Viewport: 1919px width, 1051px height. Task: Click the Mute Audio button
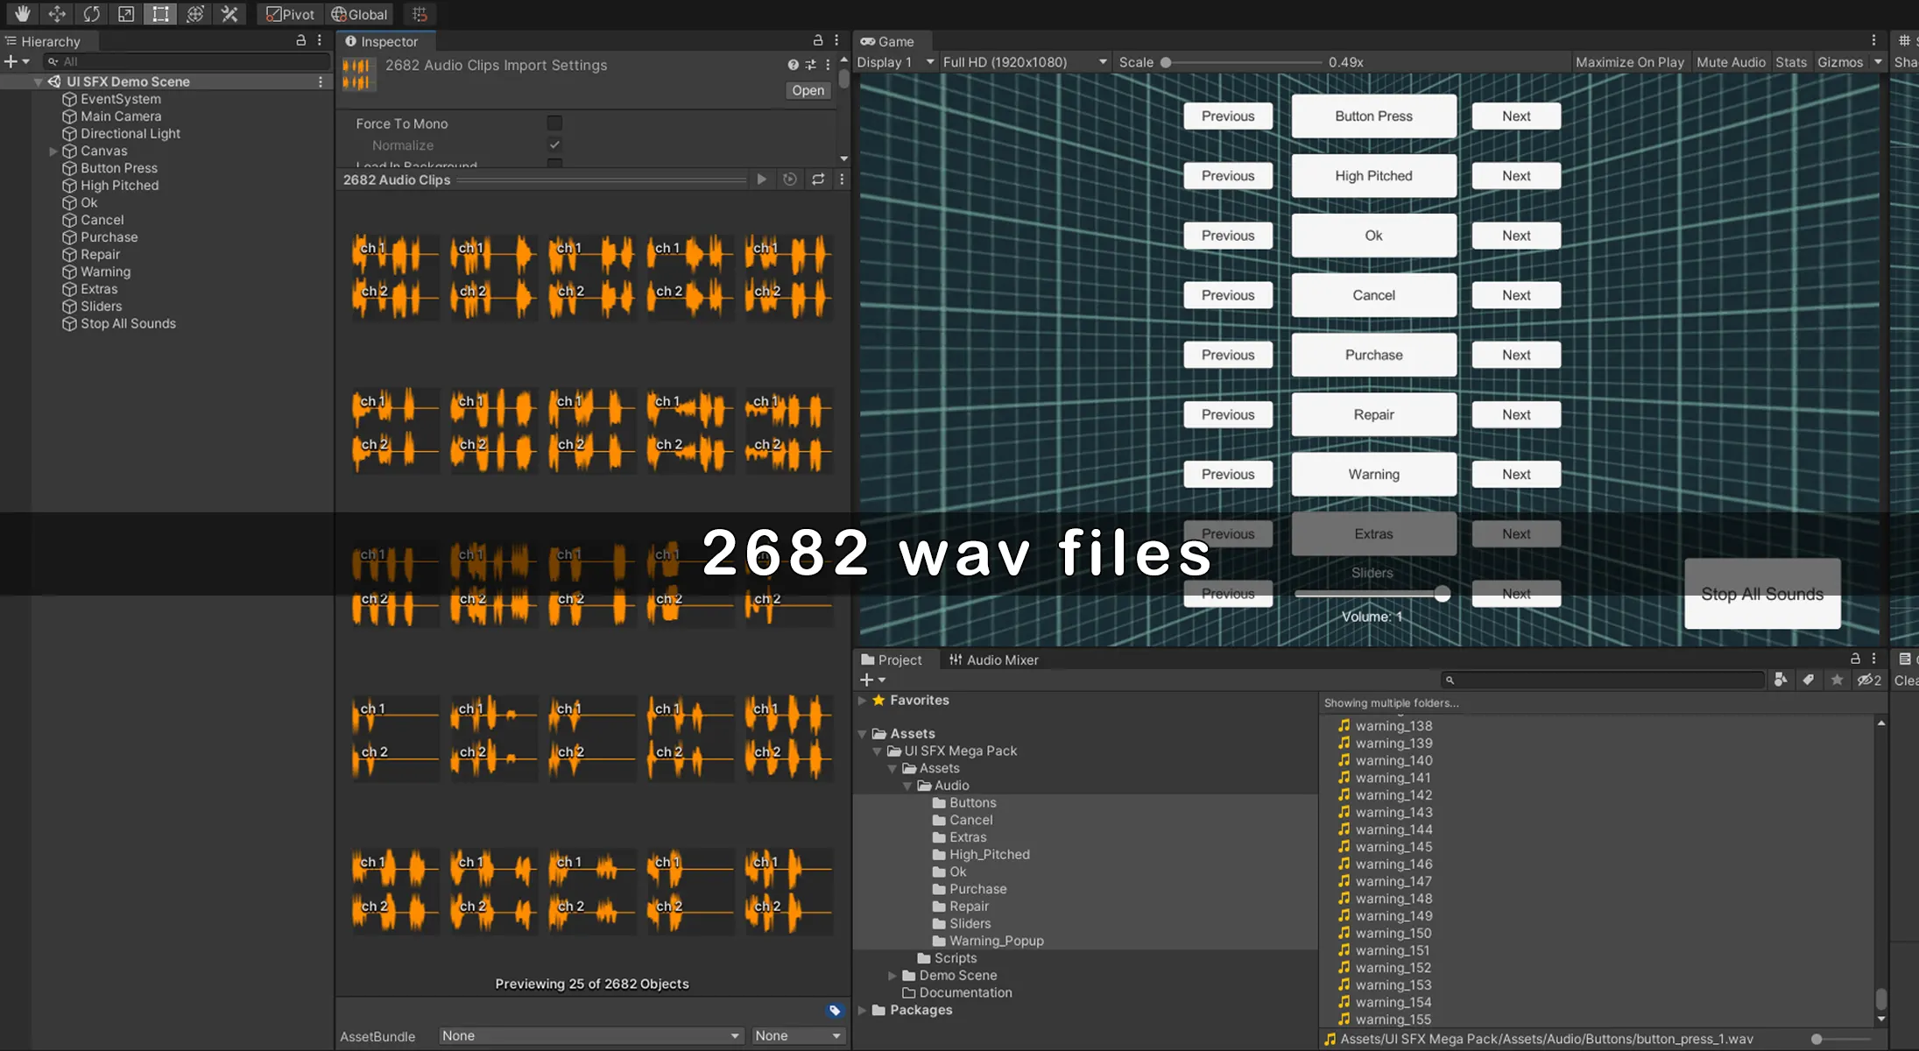point(1730,62)
